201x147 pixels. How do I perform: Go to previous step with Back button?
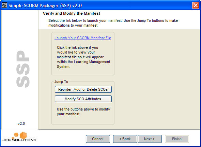(125, 139)
